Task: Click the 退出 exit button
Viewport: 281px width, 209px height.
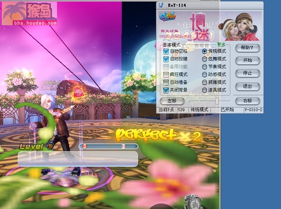Action: pos(247,86)
